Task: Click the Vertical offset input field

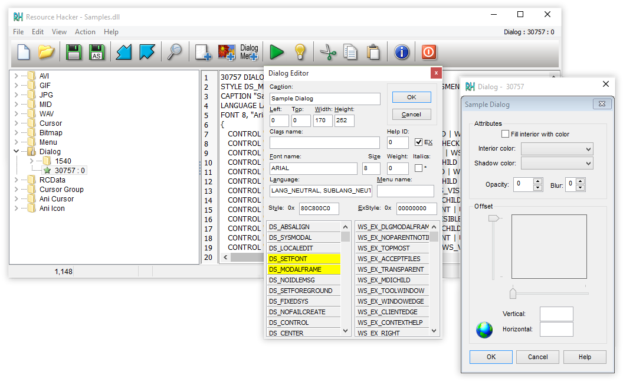Action: 556,314
